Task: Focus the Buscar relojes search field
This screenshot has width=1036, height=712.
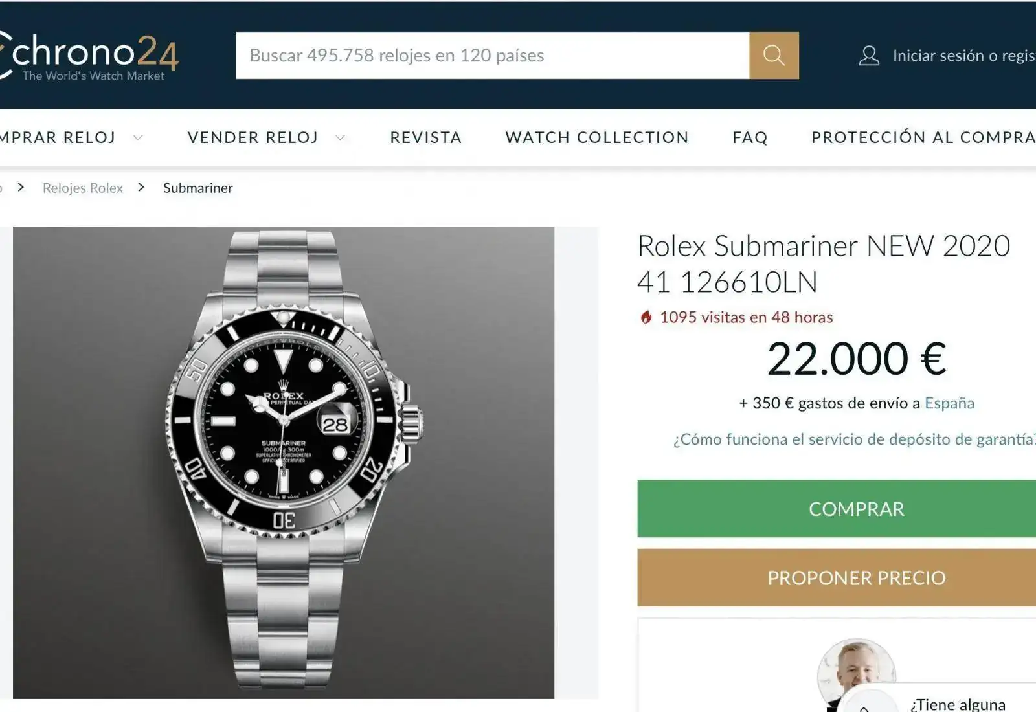Action: click(492, 56)
